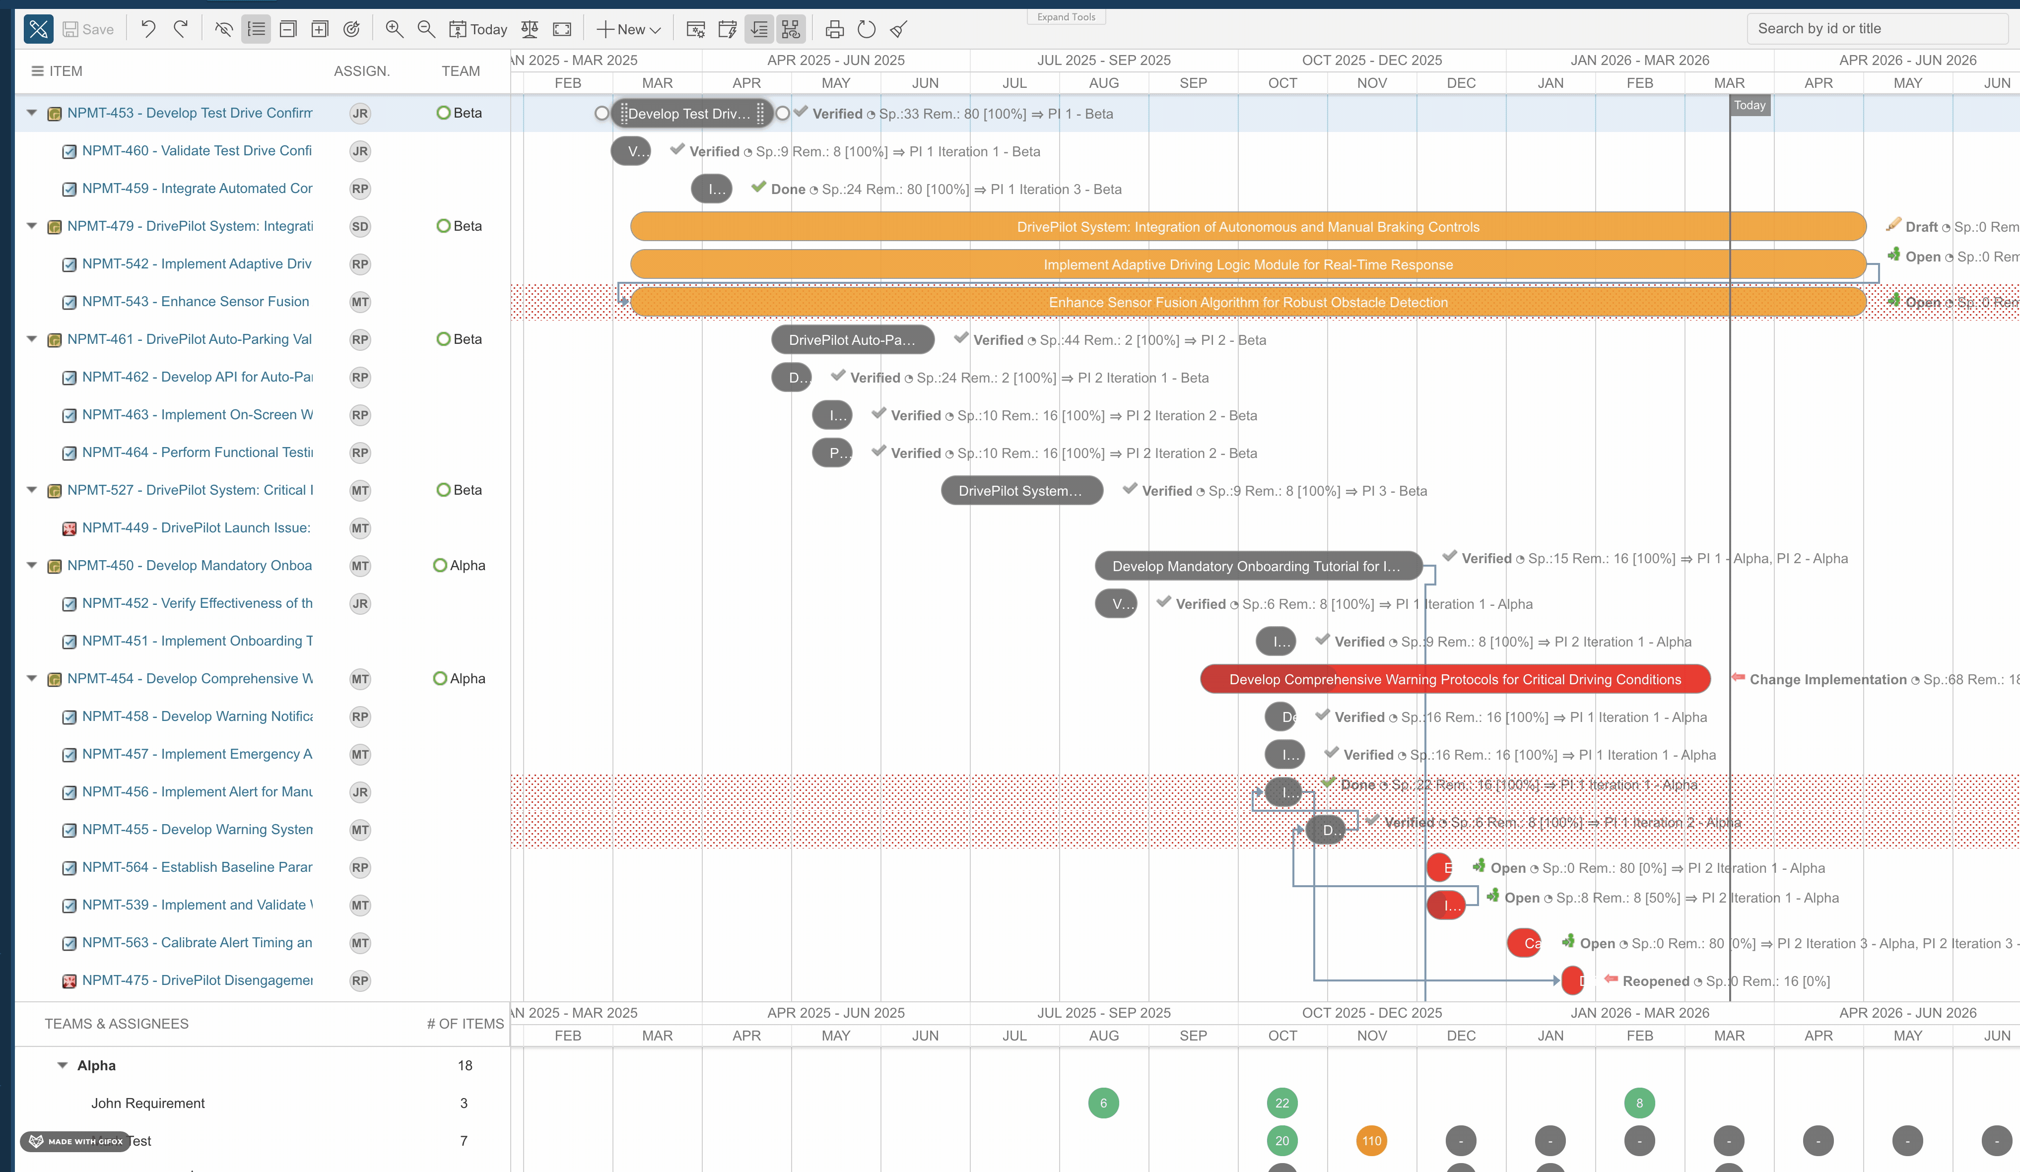This screenshot has width=2020, height=1172.
Task: Toggle the crossed-out eye visibility icon
Action: pyautogui.click(x=224, y=30)
